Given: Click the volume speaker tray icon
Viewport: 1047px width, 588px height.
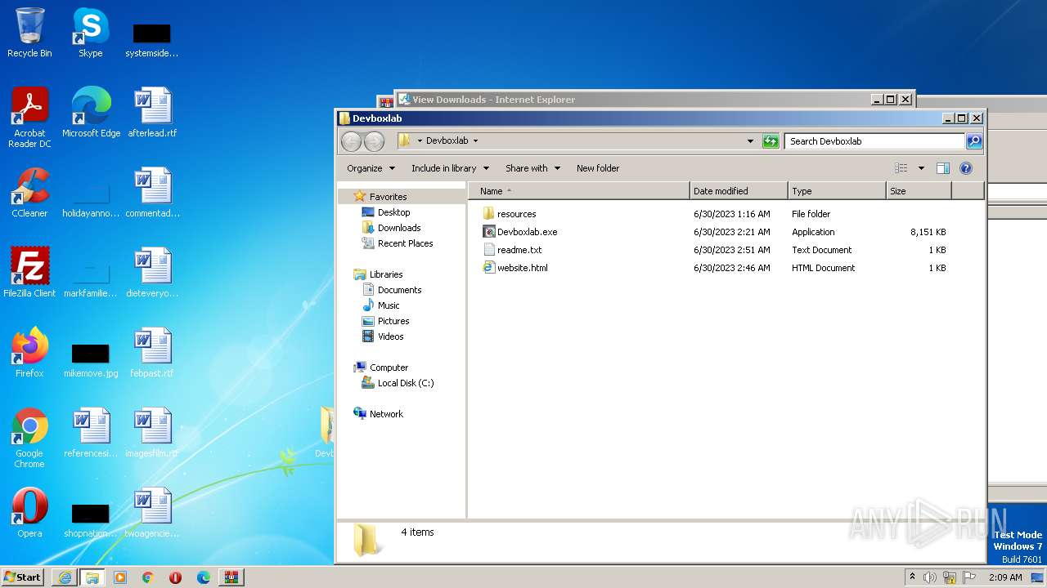Looking at the screenshot, I should 930,577.
